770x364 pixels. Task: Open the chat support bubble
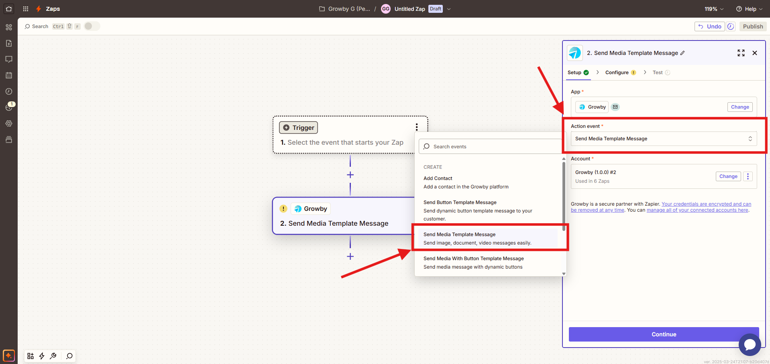pyautogui.click(x=750, y=344)
